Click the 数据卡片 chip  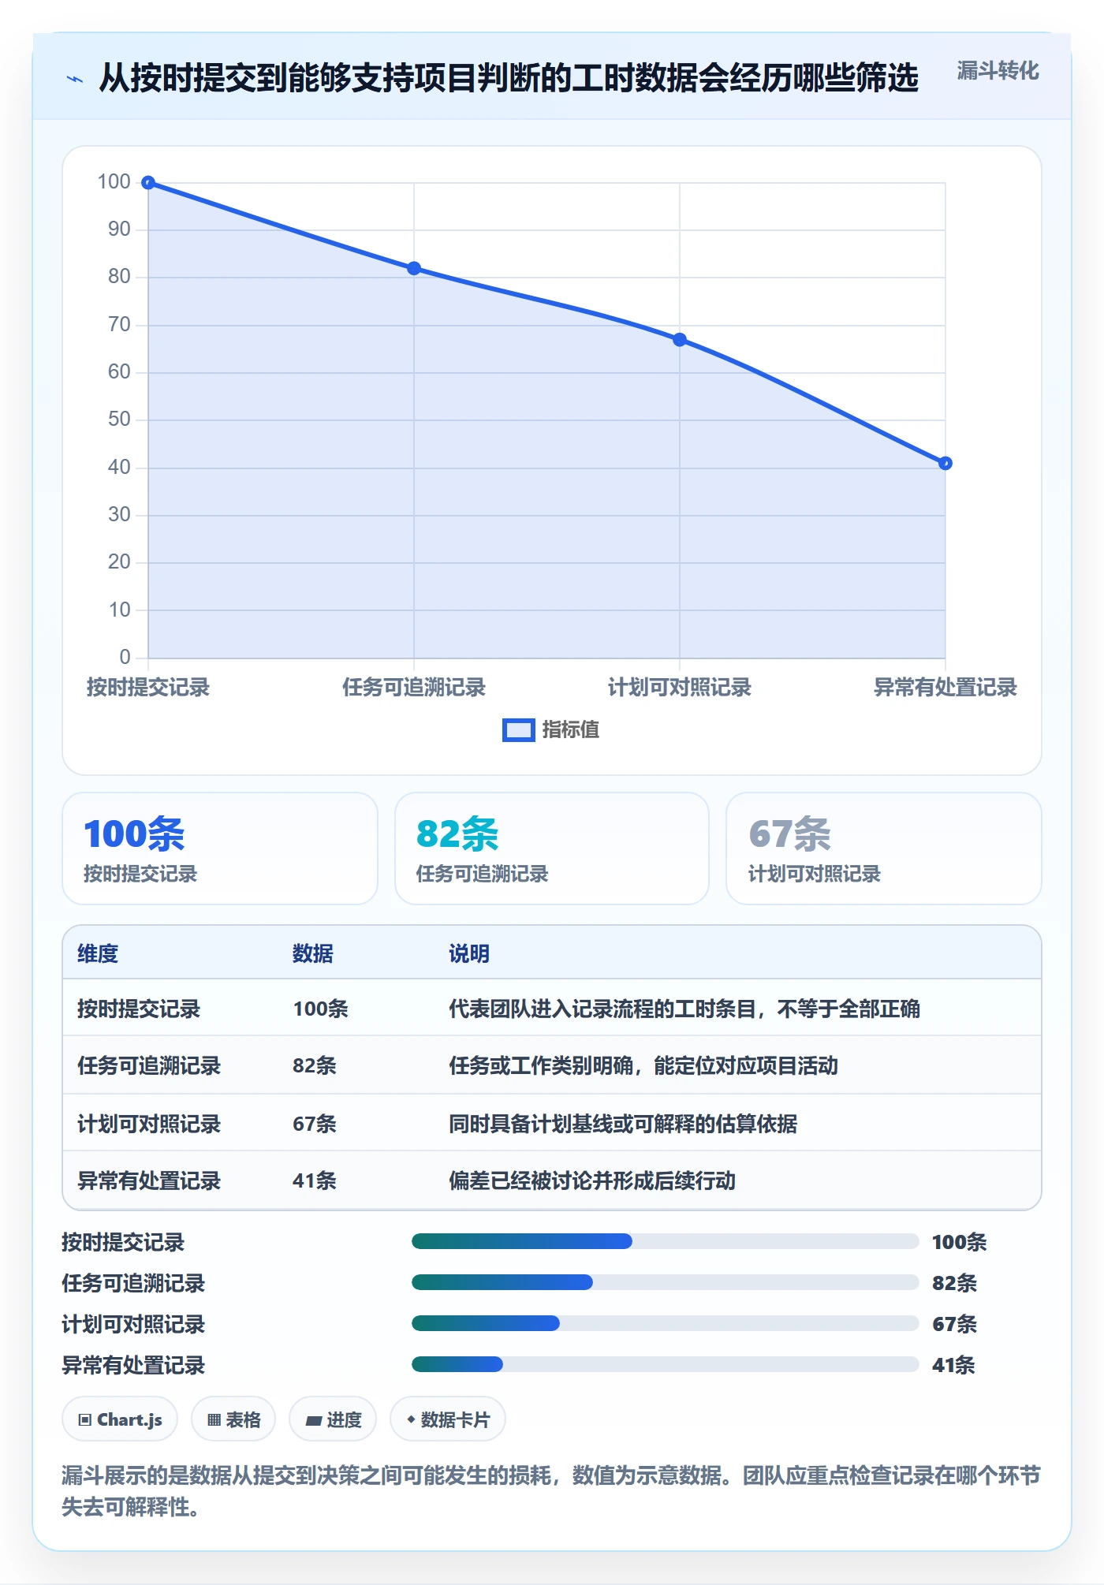(x=448, y=1420)
